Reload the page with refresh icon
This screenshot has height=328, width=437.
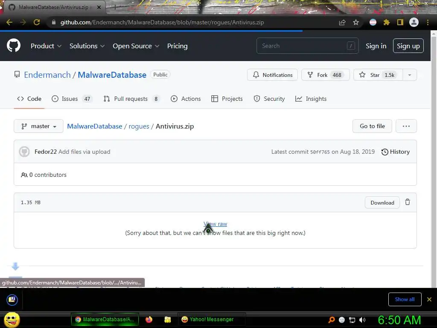coord(37,22)
